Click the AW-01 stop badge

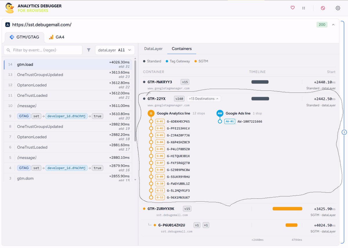(x=229, y=122)
